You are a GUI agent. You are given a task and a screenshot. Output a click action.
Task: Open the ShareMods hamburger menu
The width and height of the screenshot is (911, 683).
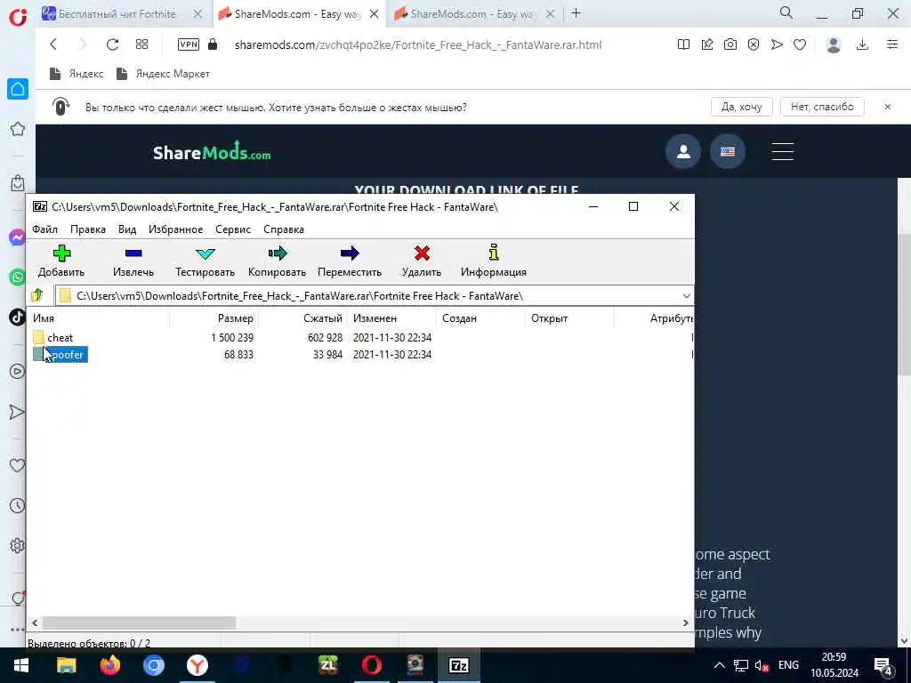(x=783, y=151)
